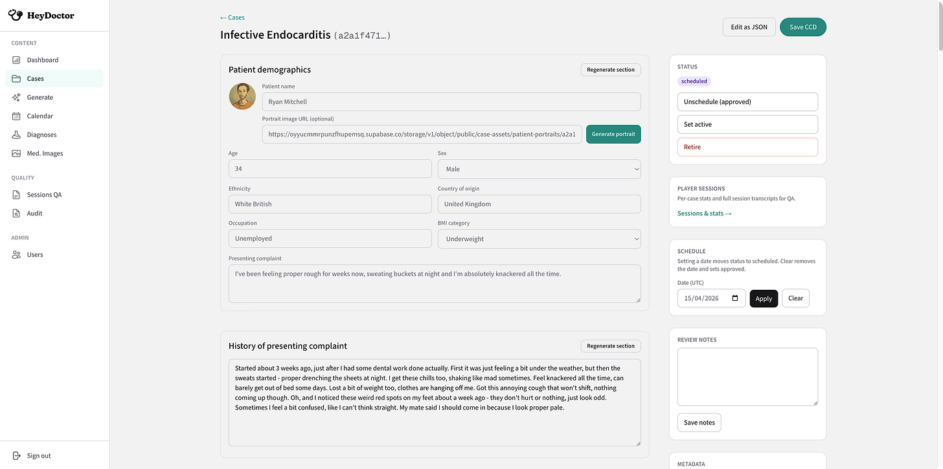
Task: Click the Generate sparkle icon
Action: click(x=17, y=98)
